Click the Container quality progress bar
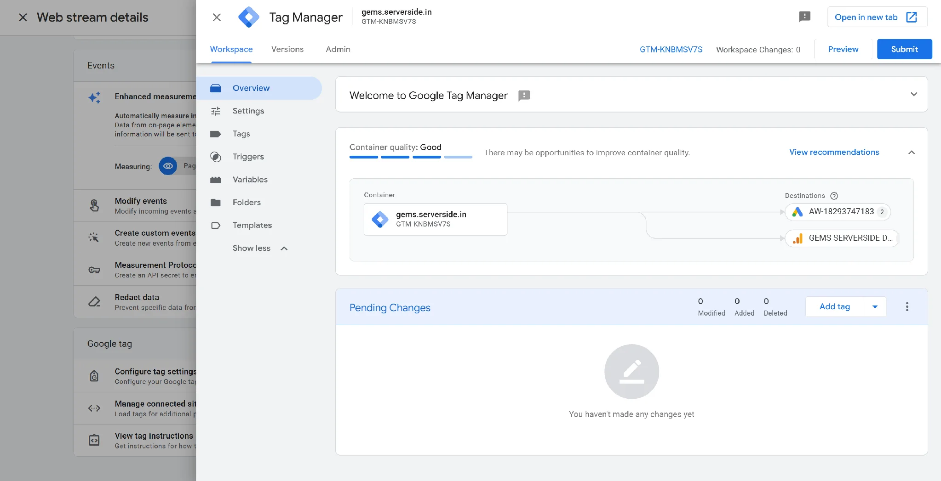Viewport: 941px width, 481px height. [x=411, y=157]
